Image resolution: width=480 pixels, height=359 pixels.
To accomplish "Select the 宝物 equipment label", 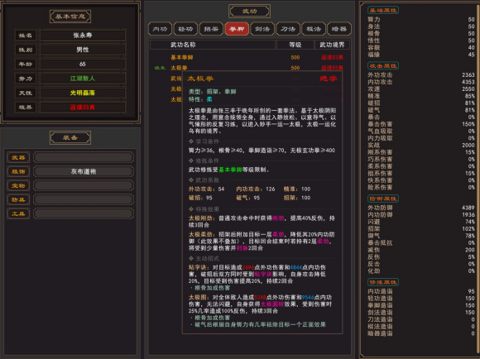I will pos(18,186).
